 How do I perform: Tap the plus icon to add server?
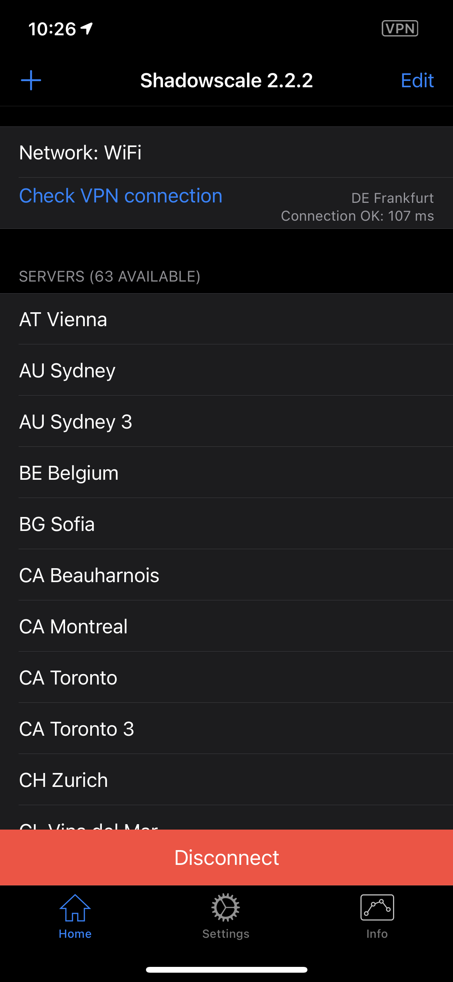[x=31, y=80]
